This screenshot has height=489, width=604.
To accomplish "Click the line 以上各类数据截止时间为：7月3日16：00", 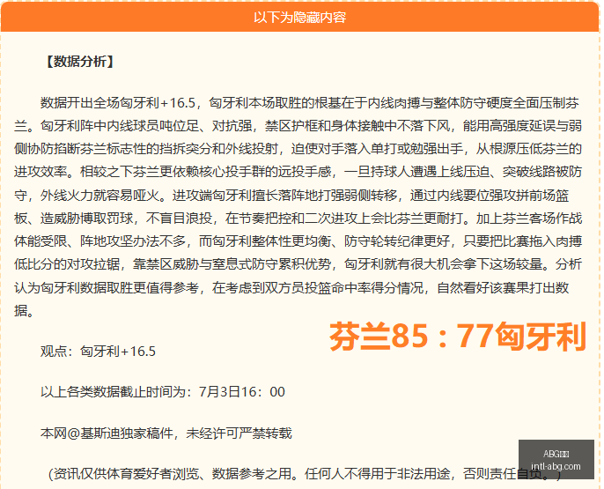I will pos(163,392).
